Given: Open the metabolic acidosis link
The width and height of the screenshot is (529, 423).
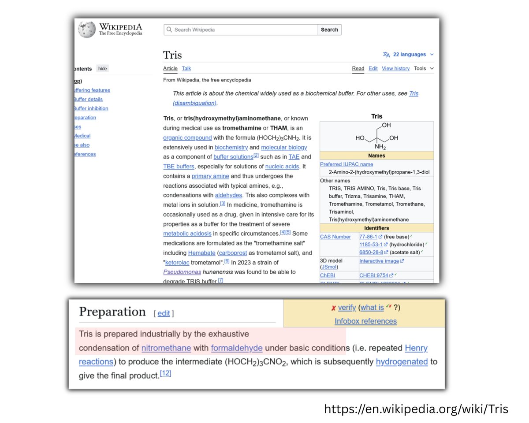Looking at the screenshot, I should point(187,234).
